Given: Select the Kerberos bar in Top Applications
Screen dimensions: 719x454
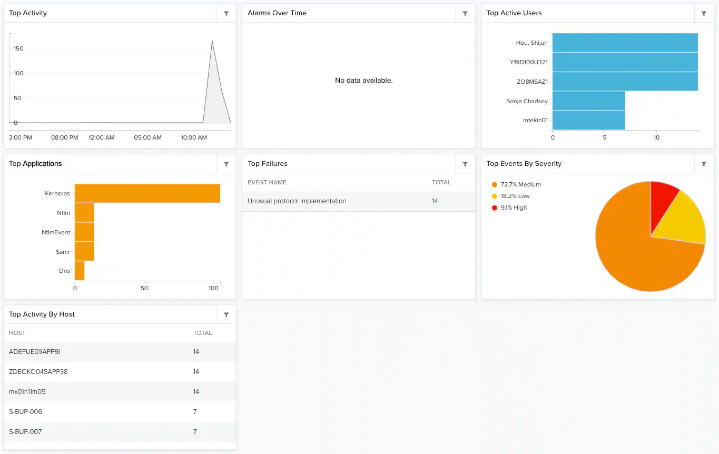Looking at the screenshot, I should (x=147, y=193).
